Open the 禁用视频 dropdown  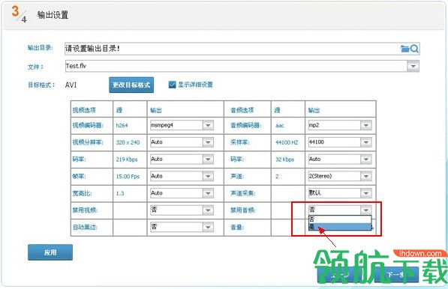tap(208, 210)
